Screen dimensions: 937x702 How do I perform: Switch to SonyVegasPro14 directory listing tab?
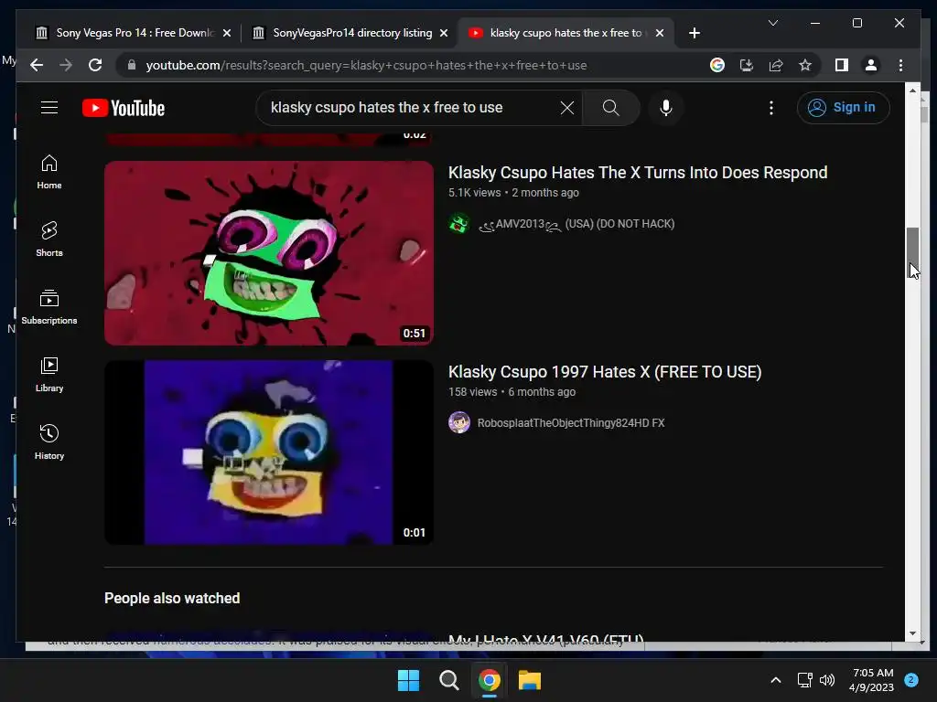[x=350, y=33]
